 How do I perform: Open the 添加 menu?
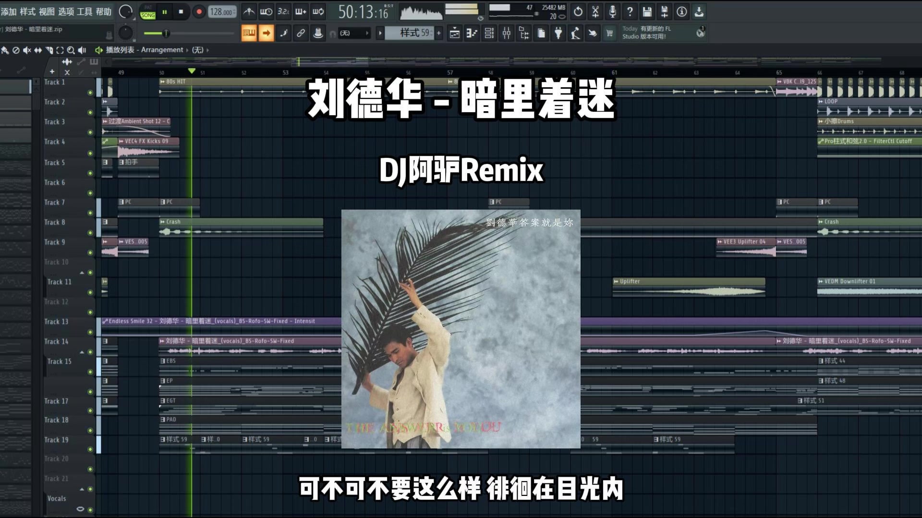pos(9,12)
